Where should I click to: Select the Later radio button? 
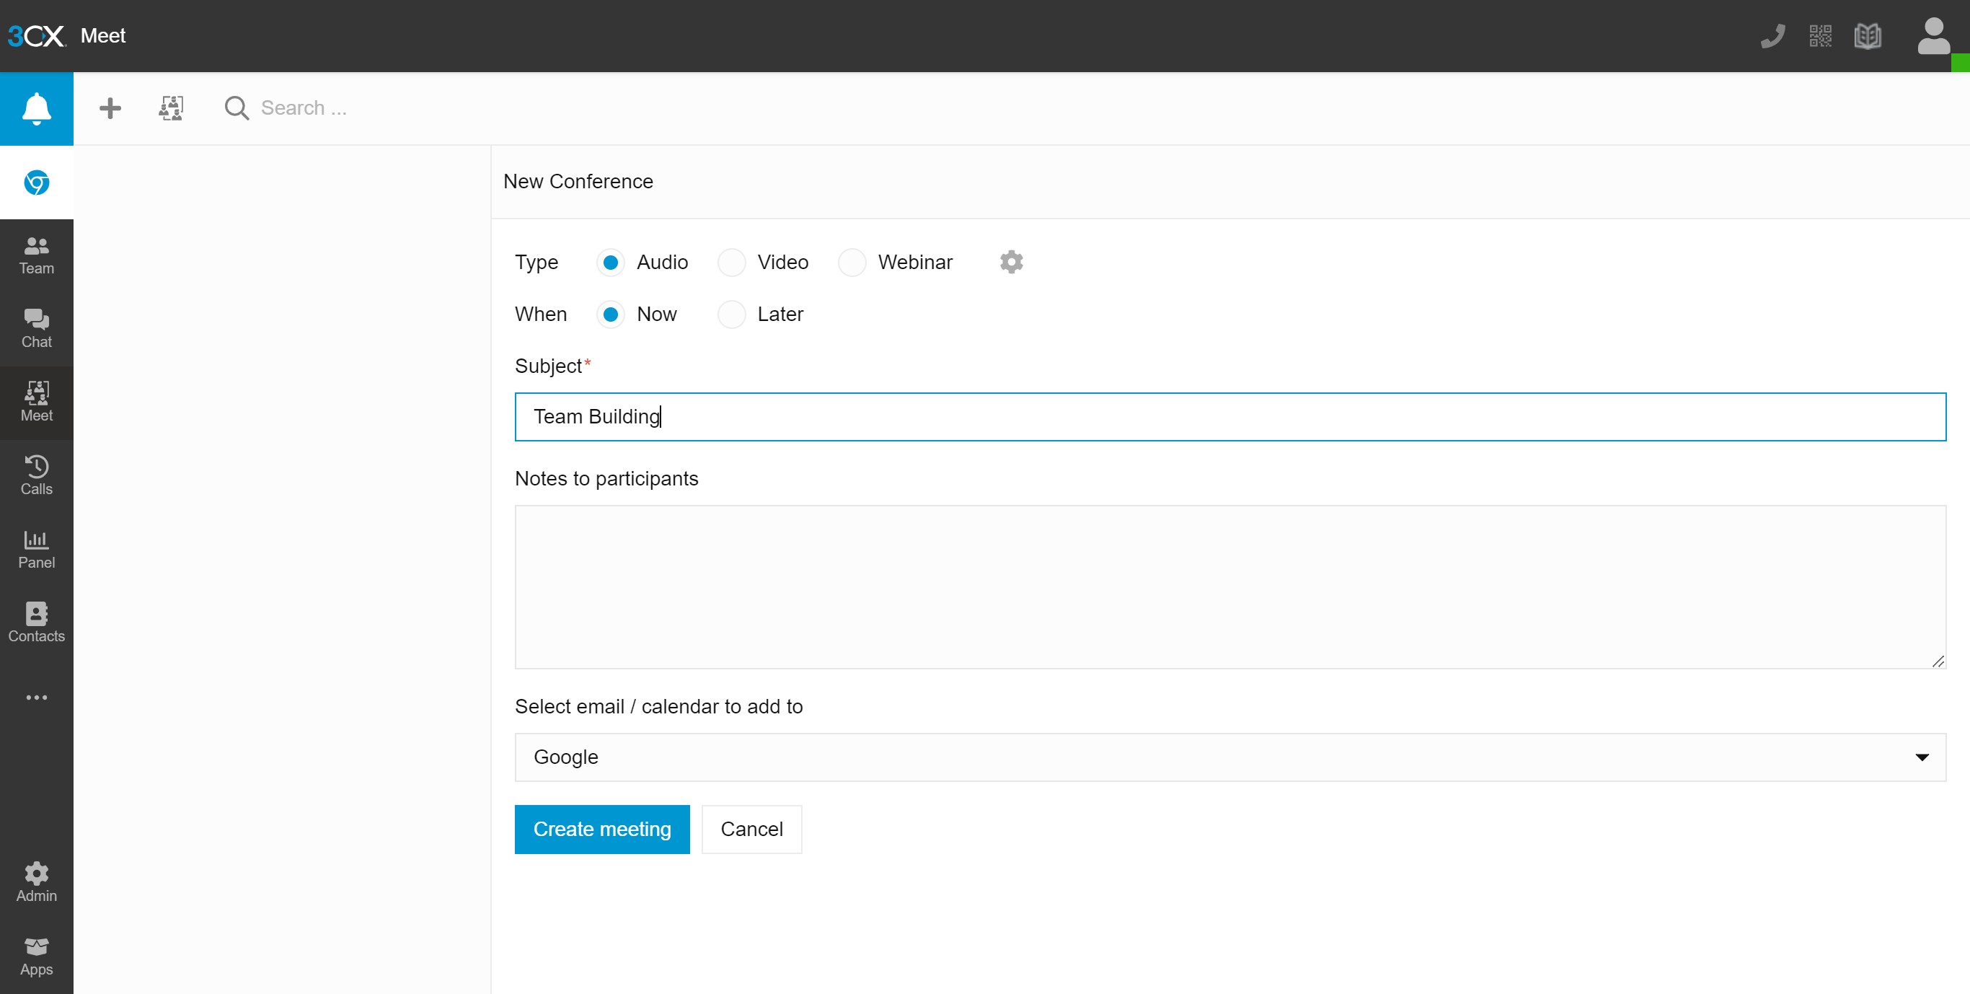pos(731,315)
